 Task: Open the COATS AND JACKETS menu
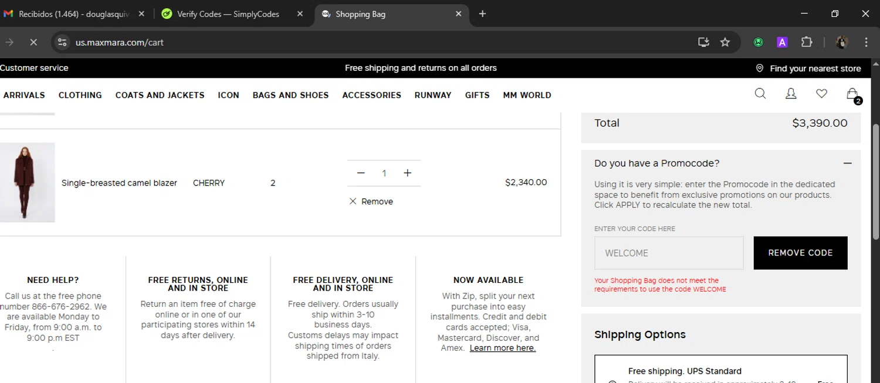pyautogui.click(x=160, y=95)
